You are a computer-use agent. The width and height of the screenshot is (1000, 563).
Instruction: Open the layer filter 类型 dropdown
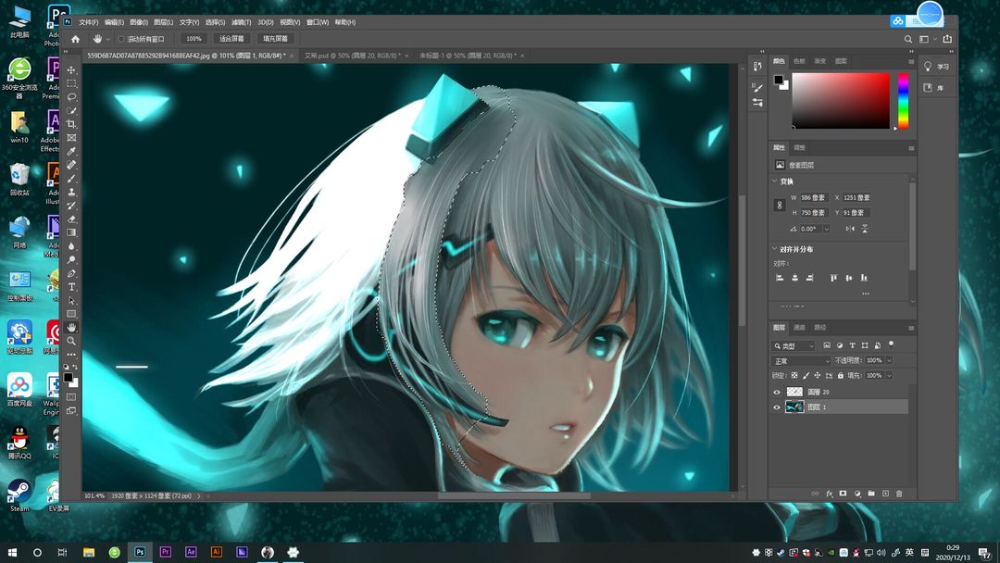coord(794,345)
